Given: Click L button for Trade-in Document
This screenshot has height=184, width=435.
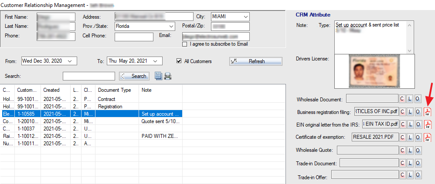Looking at the screenshot, I should click(x=410, y=163).
